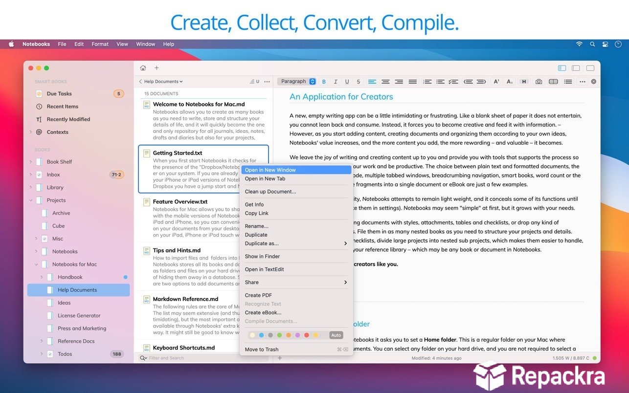Click the Spotlight search icon in the menu bar

click(592, 44)
